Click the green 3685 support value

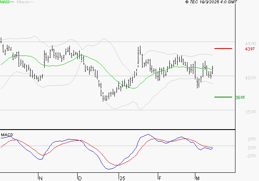point(240,97)
